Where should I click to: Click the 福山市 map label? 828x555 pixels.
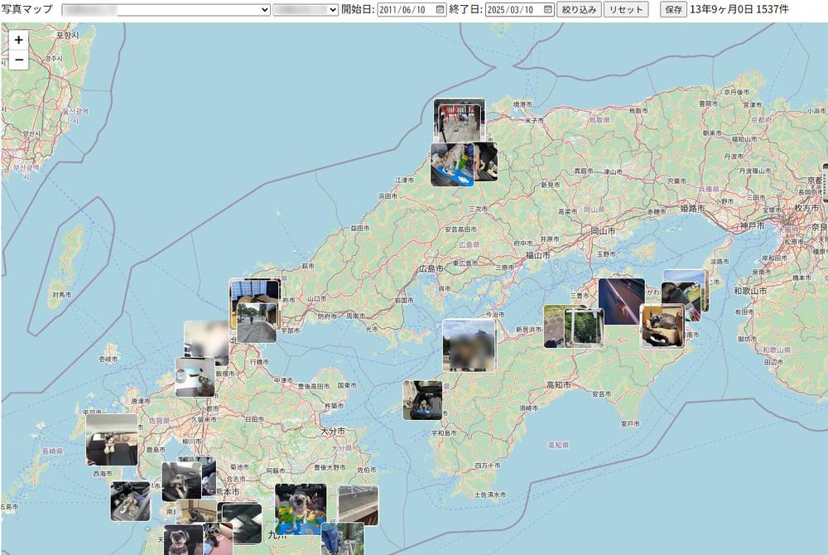coord(537,255)
